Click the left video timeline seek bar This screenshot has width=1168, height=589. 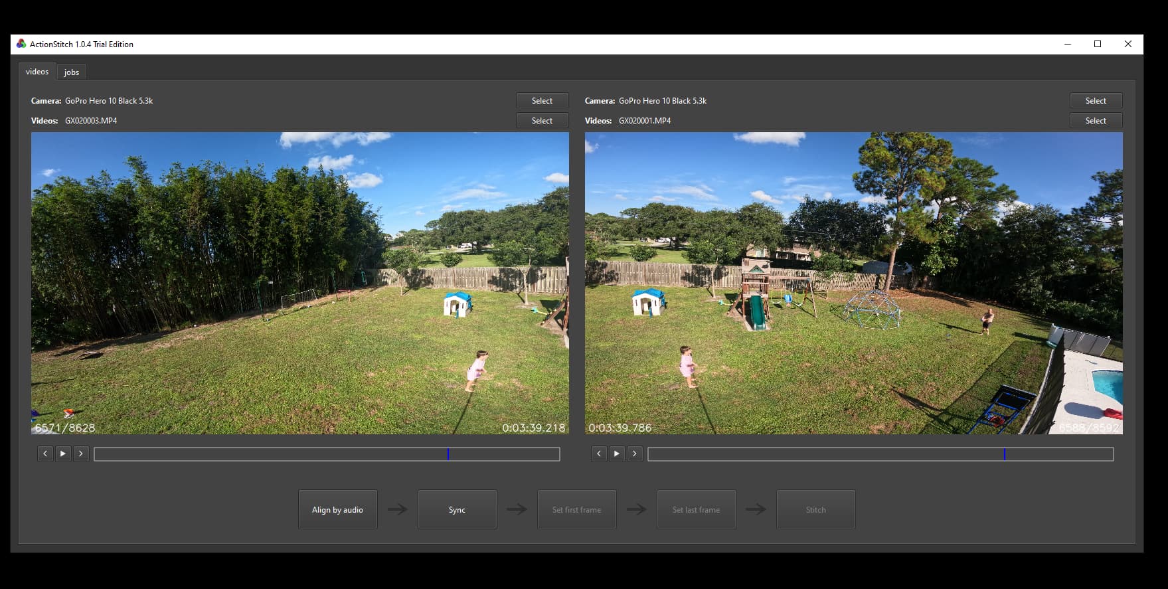(327, 454)
